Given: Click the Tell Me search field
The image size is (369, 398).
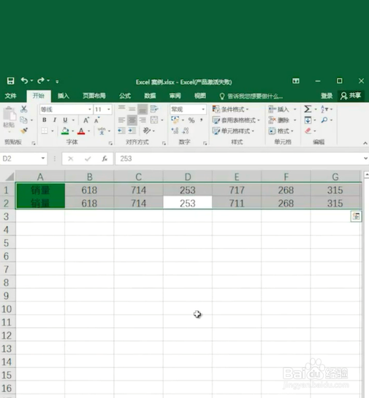Looking at the screenshot, I should (251, 96).
